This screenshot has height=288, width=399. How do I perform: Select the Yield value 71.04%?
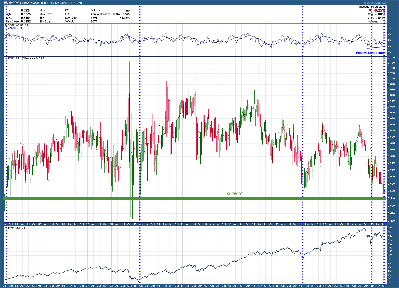(x=124, y=18)
